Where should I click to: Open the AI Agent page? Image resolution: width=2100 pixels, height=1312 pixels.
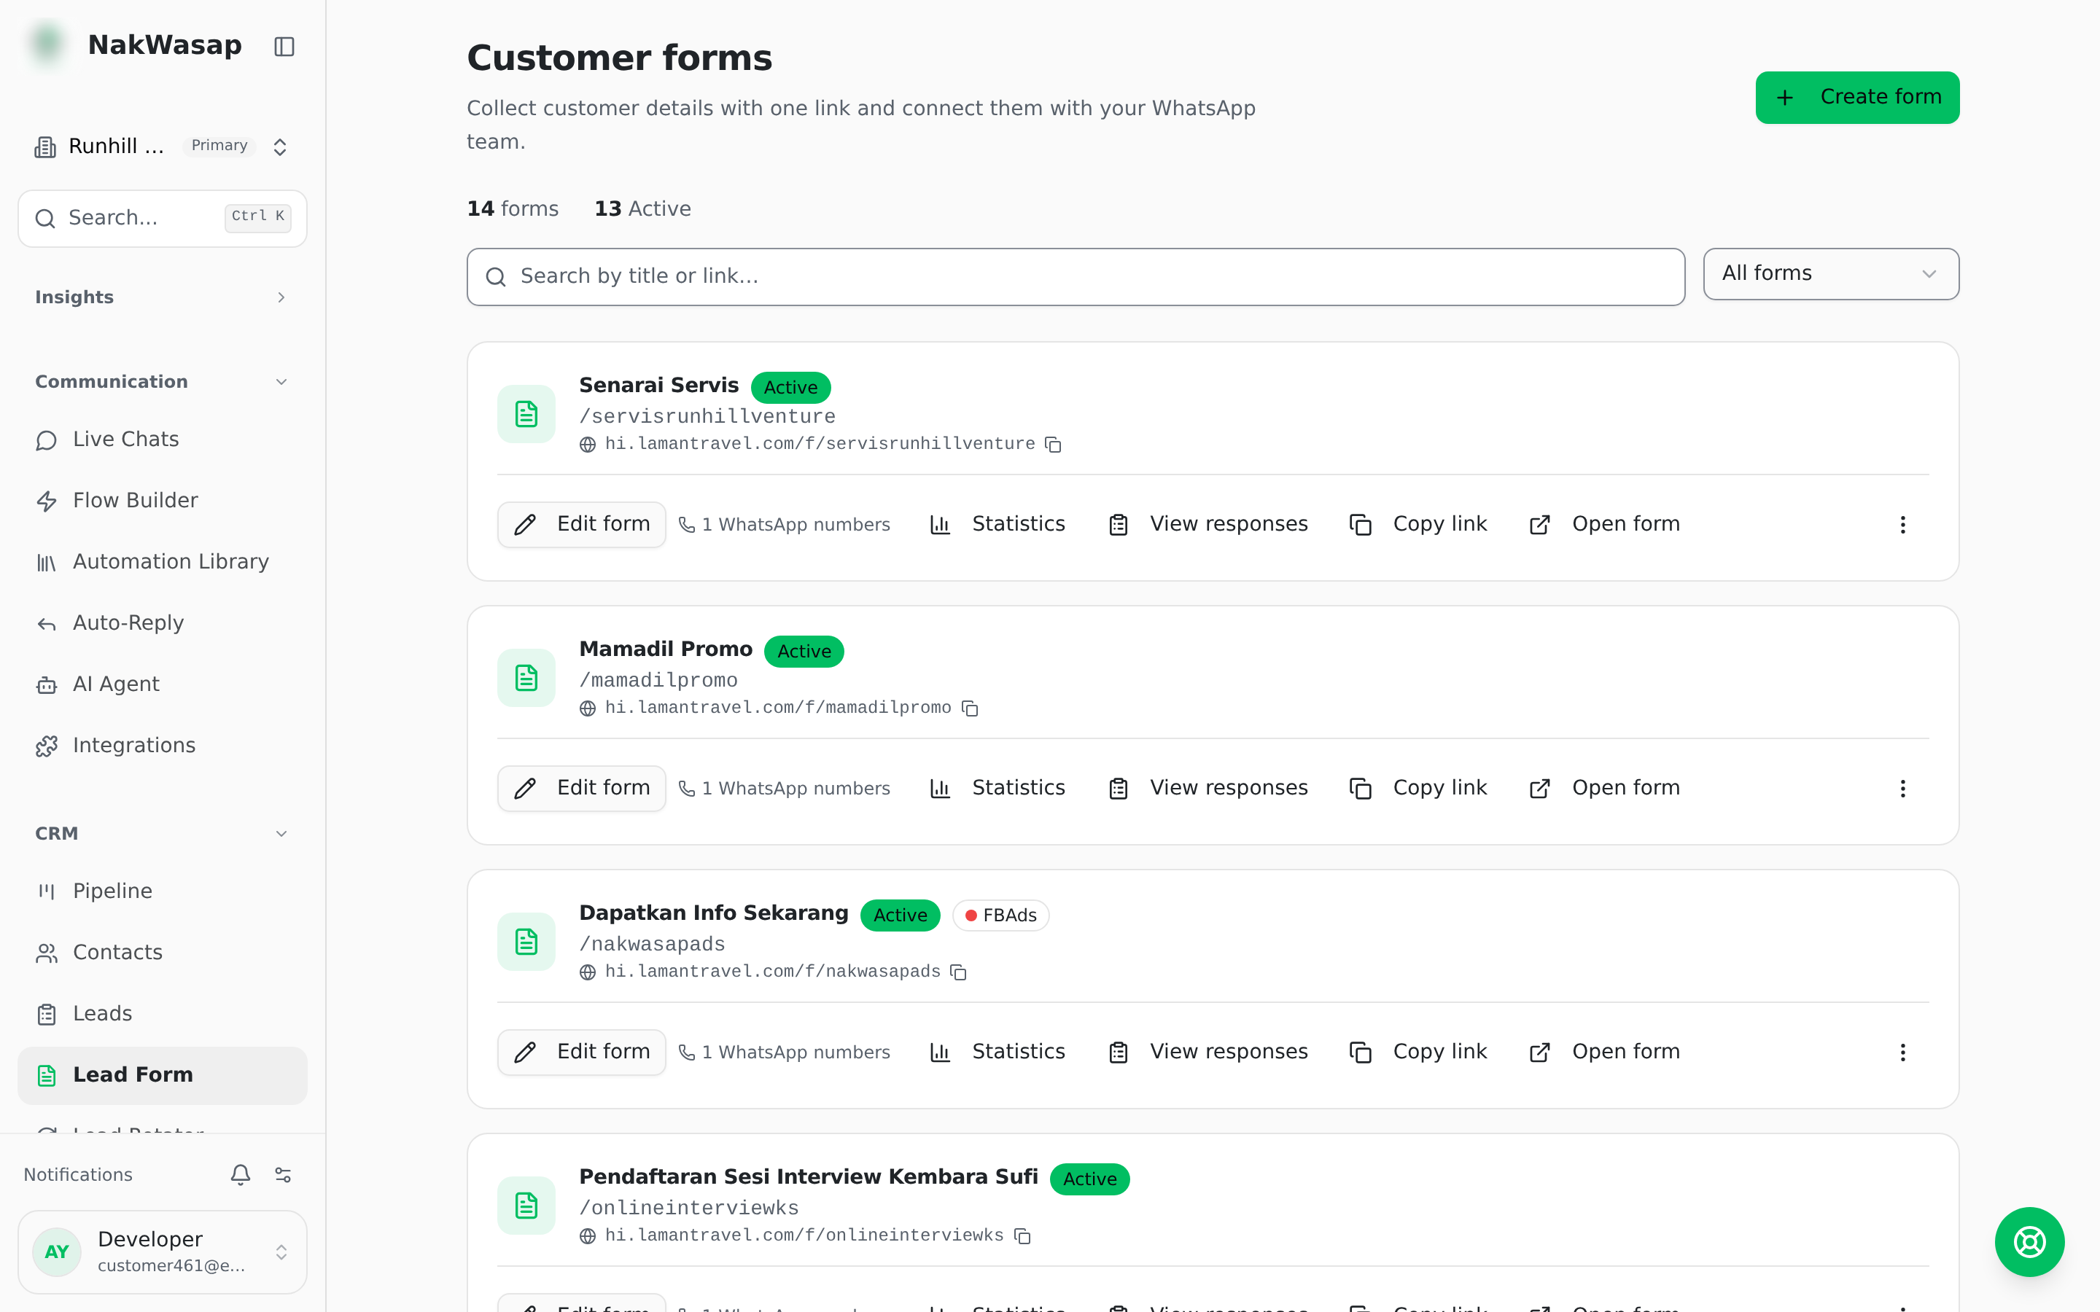(x=163, y=684)
